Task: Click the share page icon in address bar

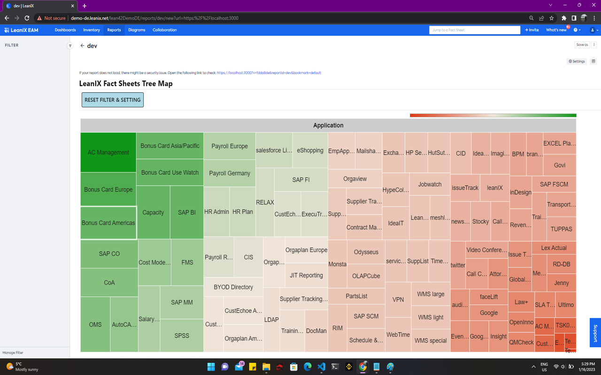Action: click(x=541, y=18)
